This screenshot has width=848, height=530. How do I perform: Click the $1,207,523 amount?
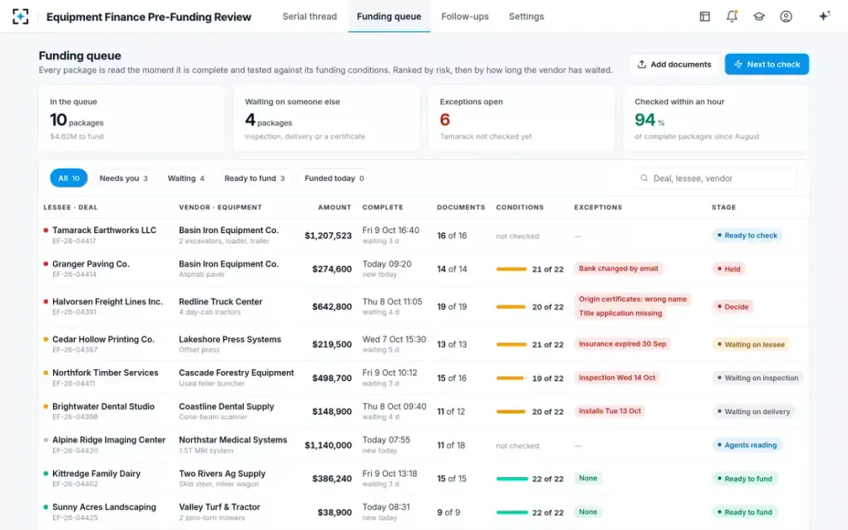pos(328,236)
